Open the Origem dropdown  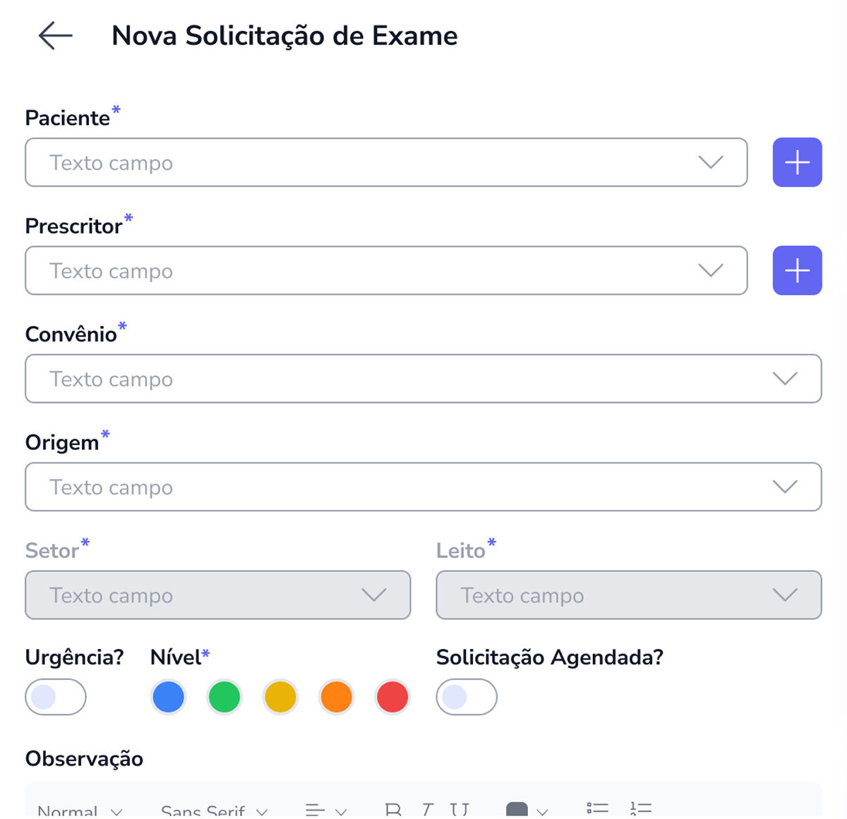(423, 487)
